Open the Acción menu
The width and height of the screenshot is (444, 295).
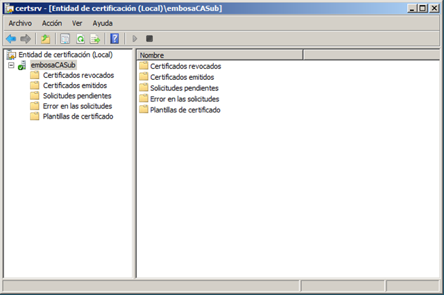point(52,23)
